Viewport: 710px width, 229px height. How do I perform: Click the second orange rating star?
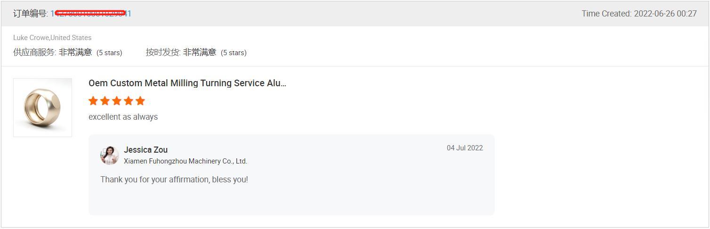(105, 100)
